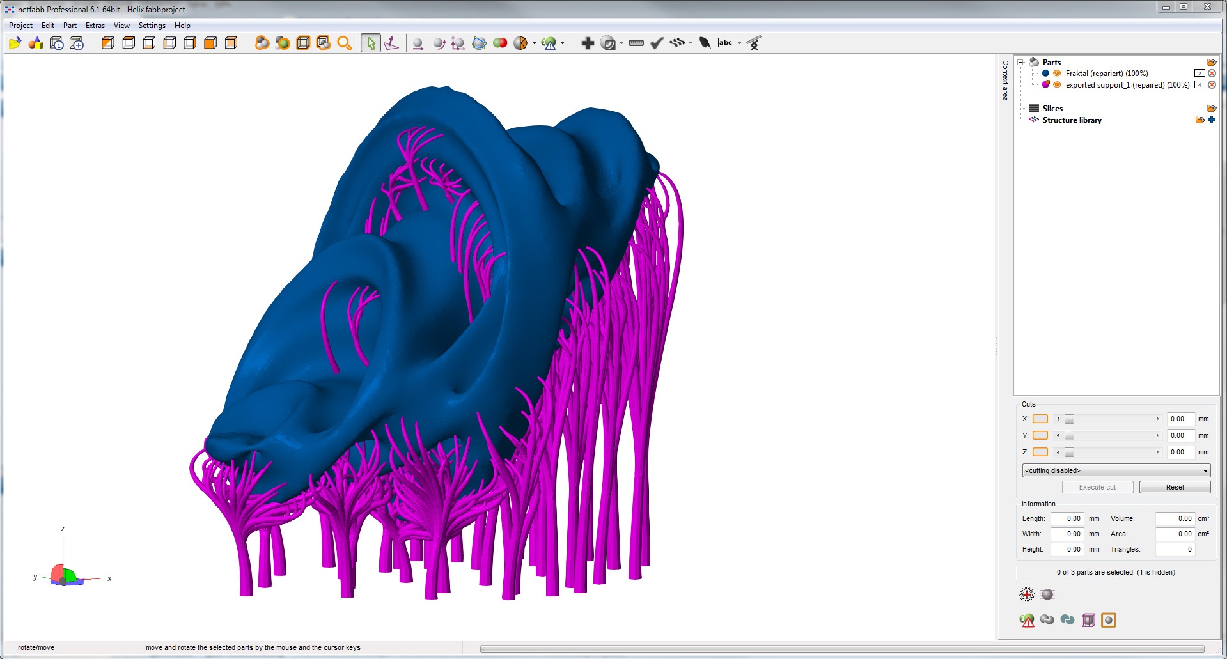Open dropdown arrow beside globe-warning icon
This screenshot has width=1227, height=659.
click(x=562, y=43)
